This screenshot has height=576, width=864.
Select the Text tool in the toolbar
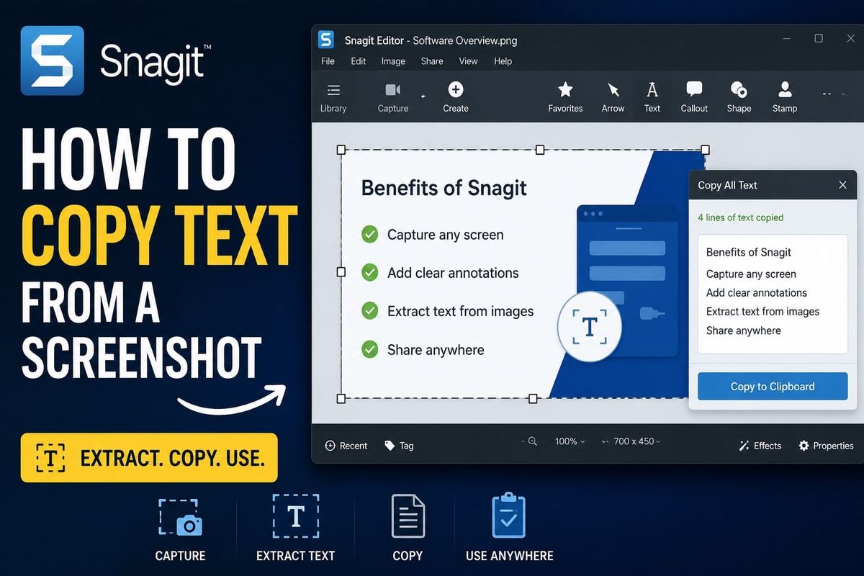(652, 97)
